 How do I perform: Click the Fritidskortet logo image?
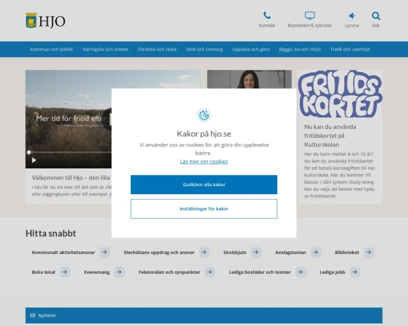(x=340, y=94)
